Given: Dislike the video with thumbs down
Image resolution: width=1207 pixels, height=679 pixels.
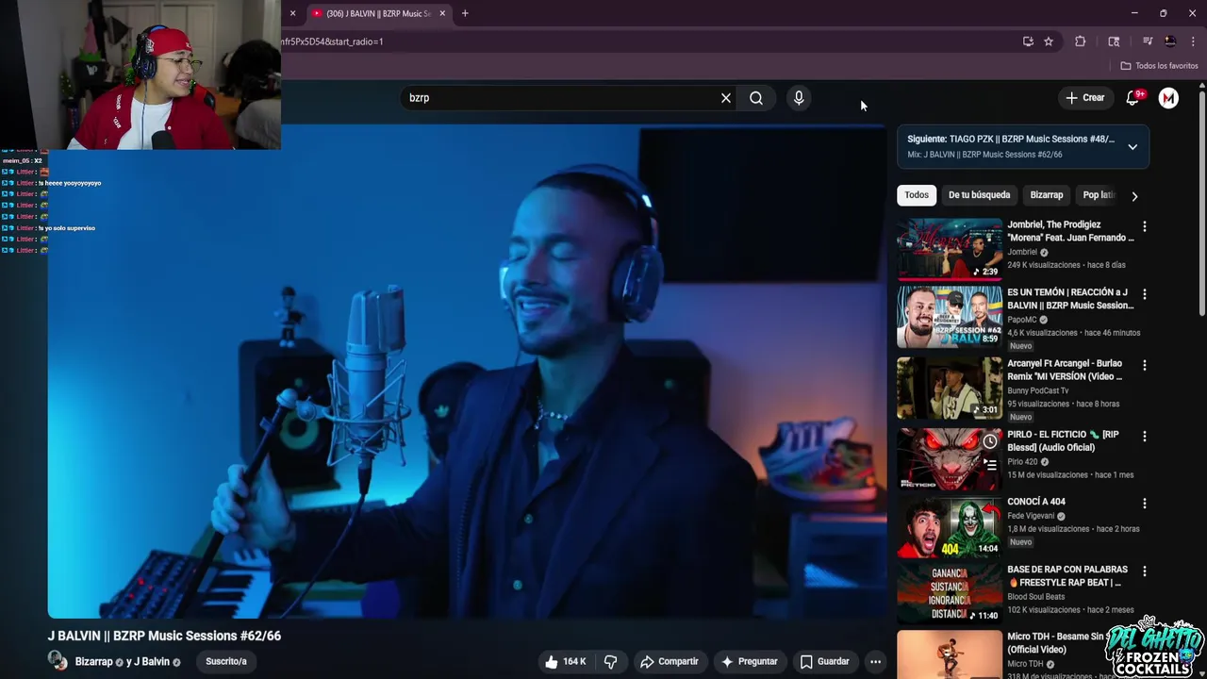Looking at the screenshot, I should [x=610, y=662].
